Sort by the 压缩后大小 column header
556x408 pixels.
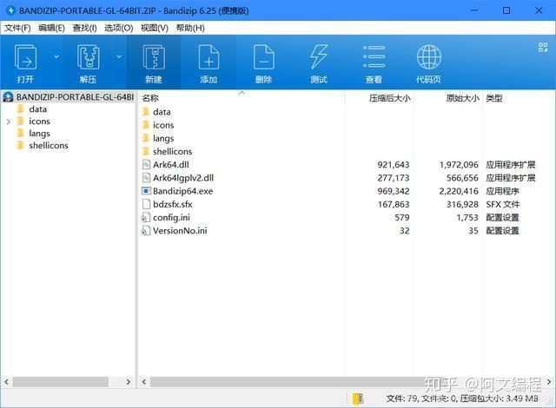tap(390, 98)
